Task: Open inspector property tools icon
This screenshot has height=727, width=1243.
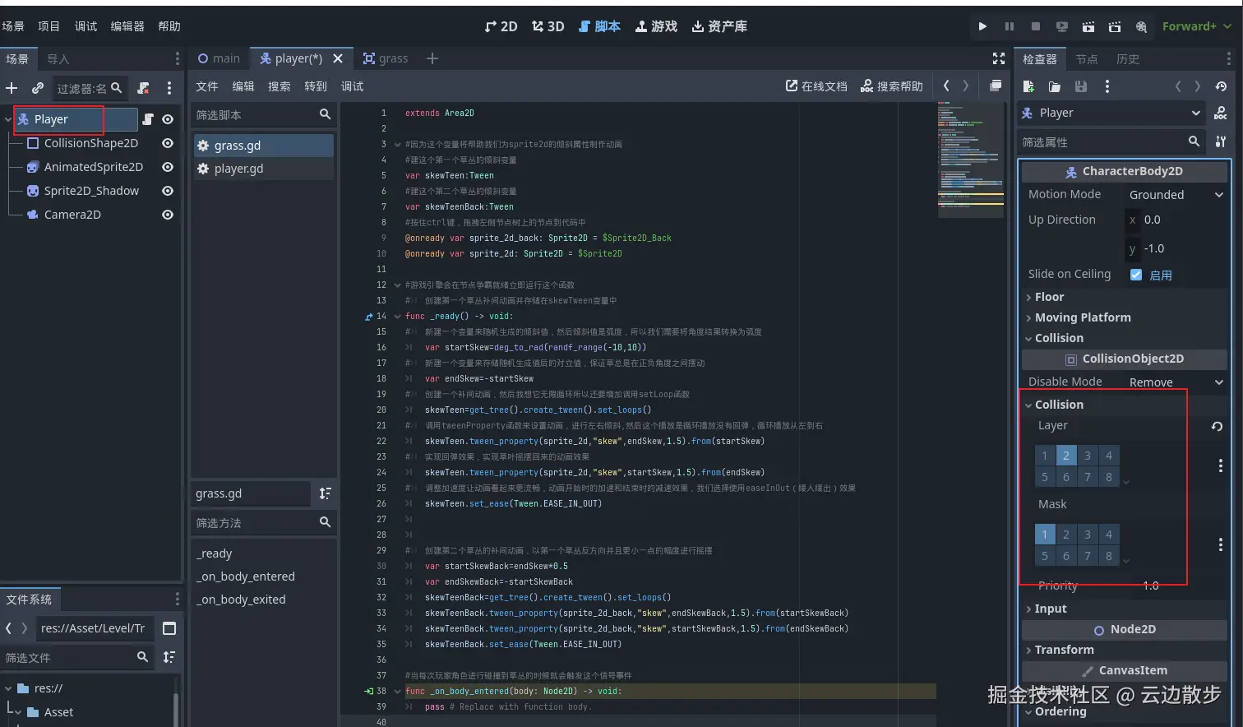Action: click(1221, 141)
